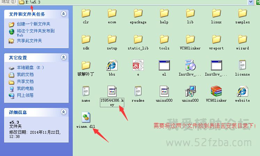The height and width of the screenshot is (156, 260).
Task: Open the samples folder
Action: point(243,13)
